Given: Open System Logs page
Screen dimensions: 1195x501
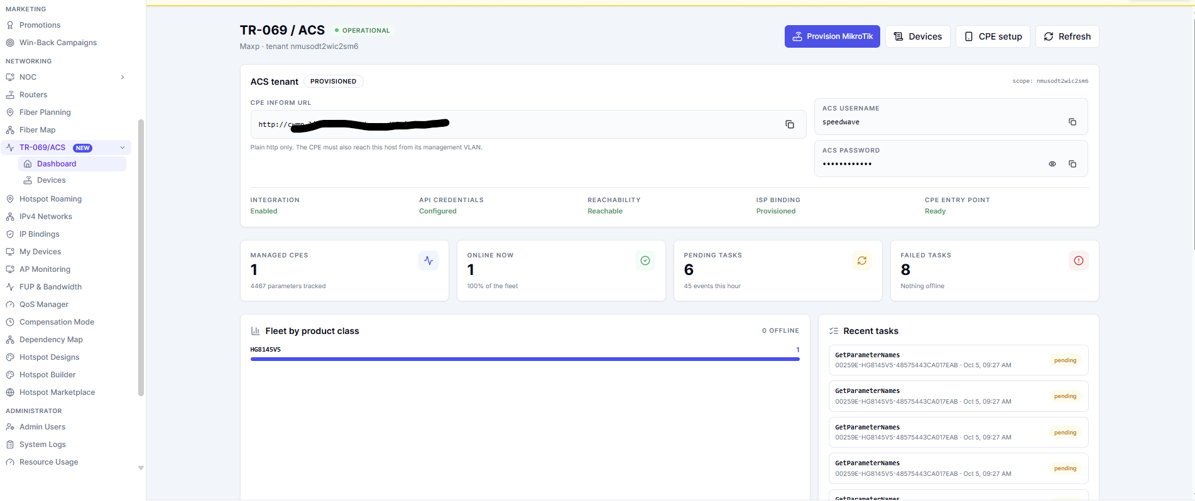Looking at the screenshot, I should coord(42,444).
